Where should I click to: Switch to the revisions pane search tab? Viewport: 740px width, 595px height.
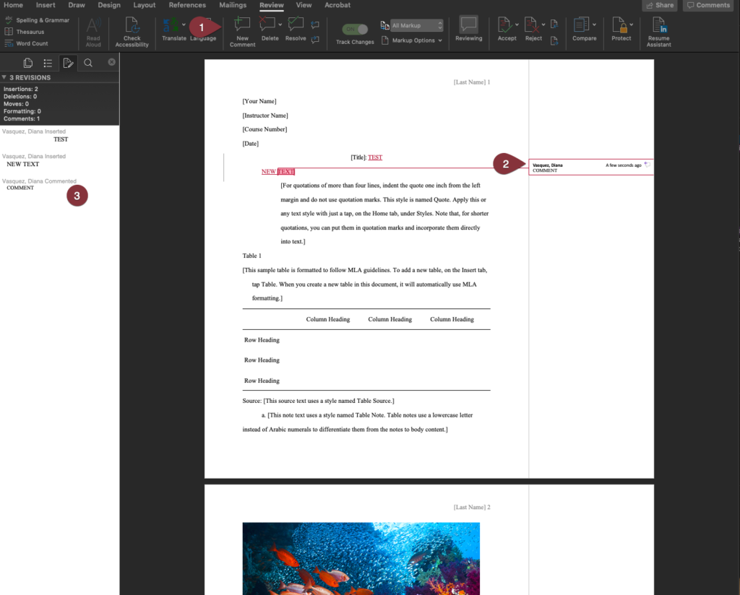click(87, 63)
